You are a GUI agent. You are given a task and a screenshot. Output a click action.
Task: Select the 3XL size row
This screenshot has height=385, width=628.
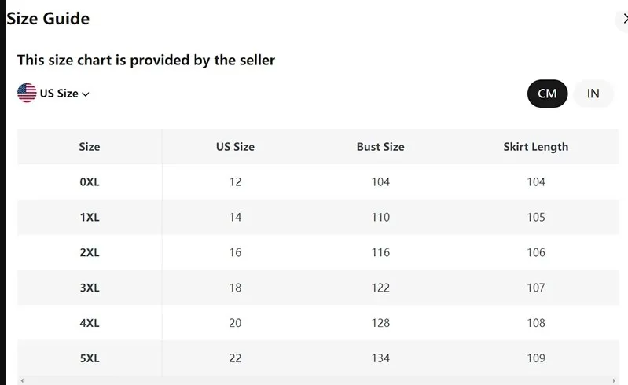pyautogui.click(x=90, y=288)
